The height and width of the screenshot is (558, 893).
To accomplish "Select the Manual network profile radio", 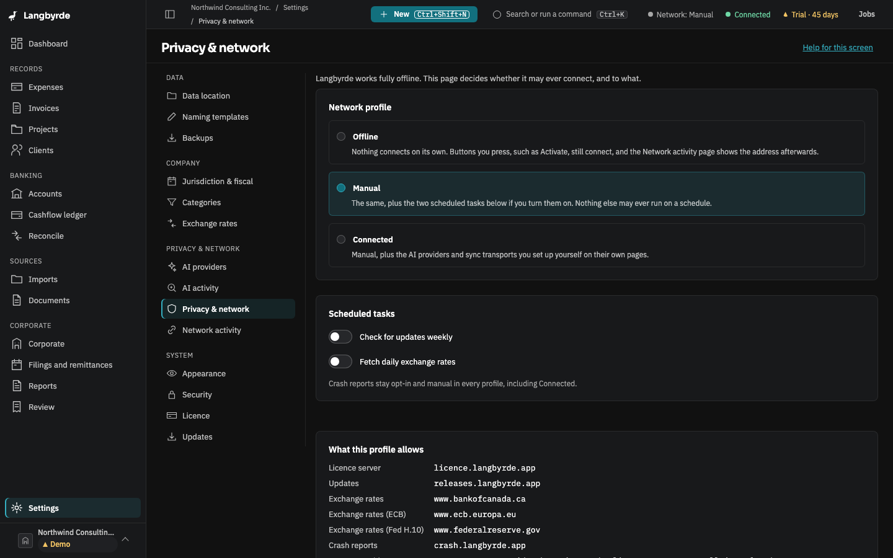I will [341, 188].
